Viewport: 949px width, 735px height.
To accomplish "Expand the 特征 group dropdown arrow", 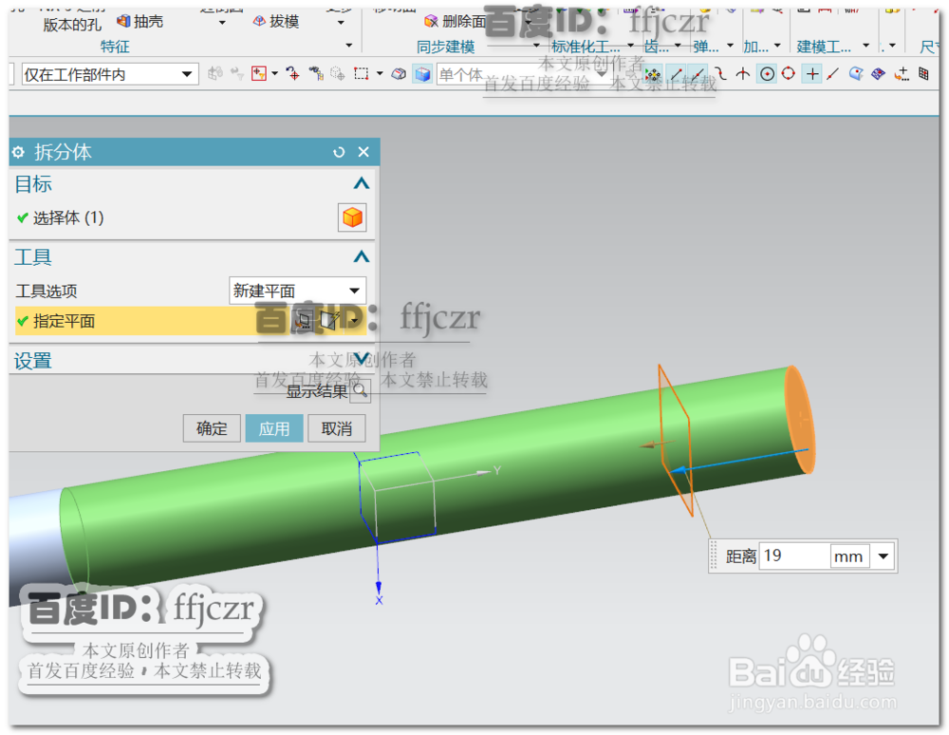I will pyautogui.click(x=348, y=46).
